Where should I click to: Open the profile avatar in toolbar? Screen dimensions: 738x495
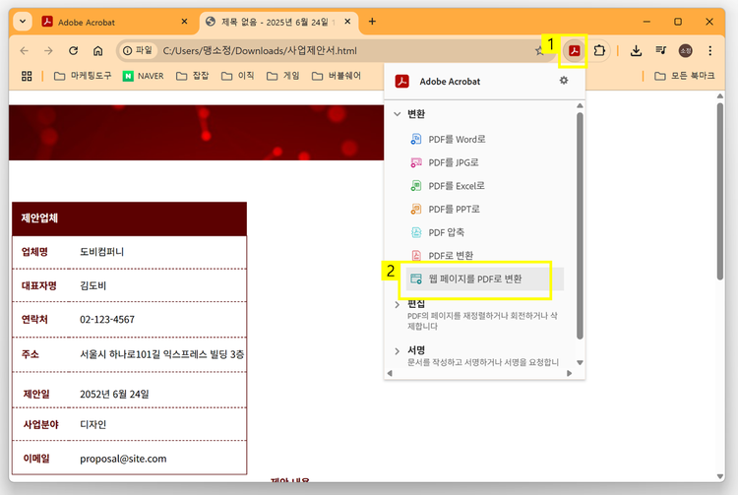[685, 51]
